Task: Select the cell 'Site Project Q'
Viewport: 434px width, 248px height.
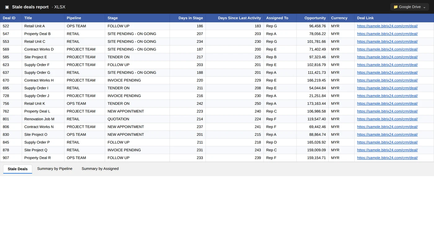Action: (x=43, y=150)
